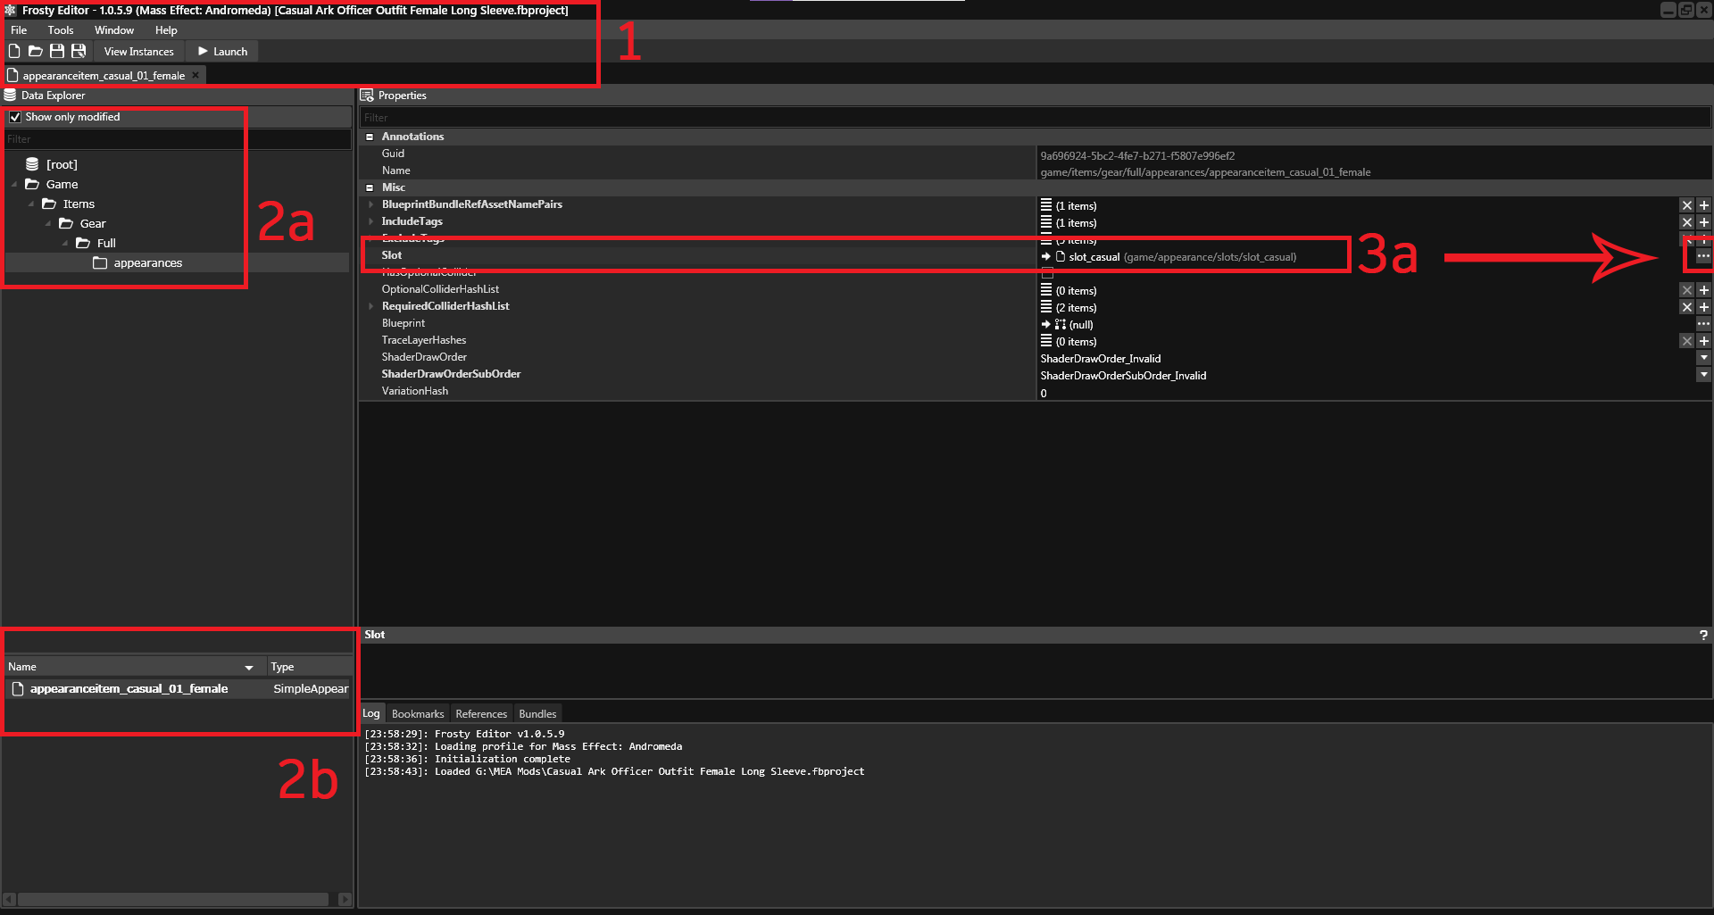This screenshot has width=1714, height=915.
Task: Open Blueprint reference options ellipsis button
Action: tap(1703, 324)
